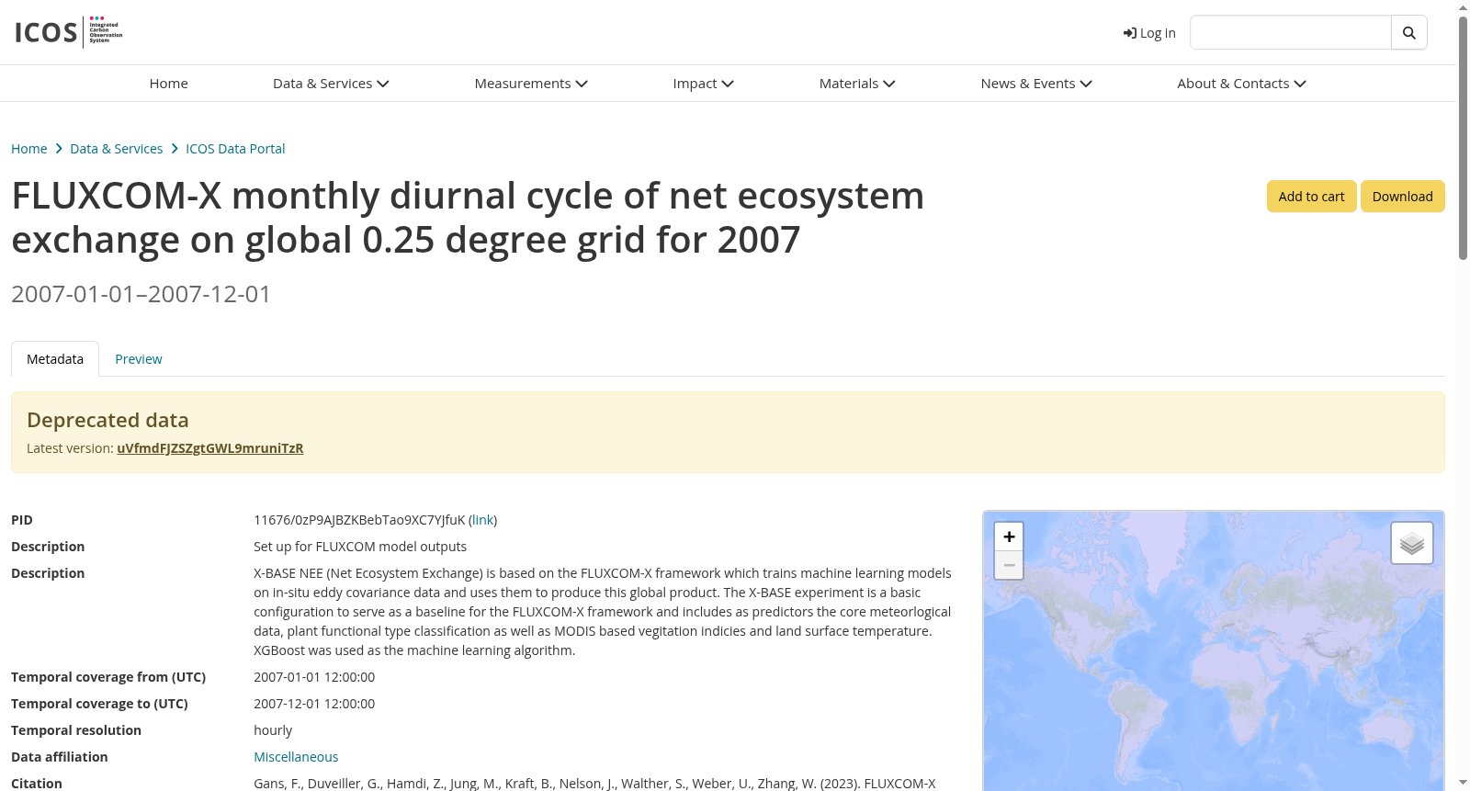Expand the News & Events menu

click(x=1036, y=84)
